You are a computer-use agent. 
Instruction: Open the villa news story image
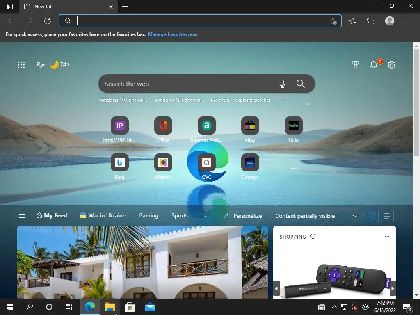143,262
